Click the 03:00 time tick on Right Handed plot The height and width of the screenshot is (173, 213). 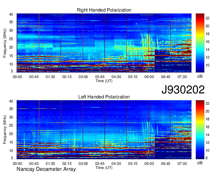pos(83,77)
